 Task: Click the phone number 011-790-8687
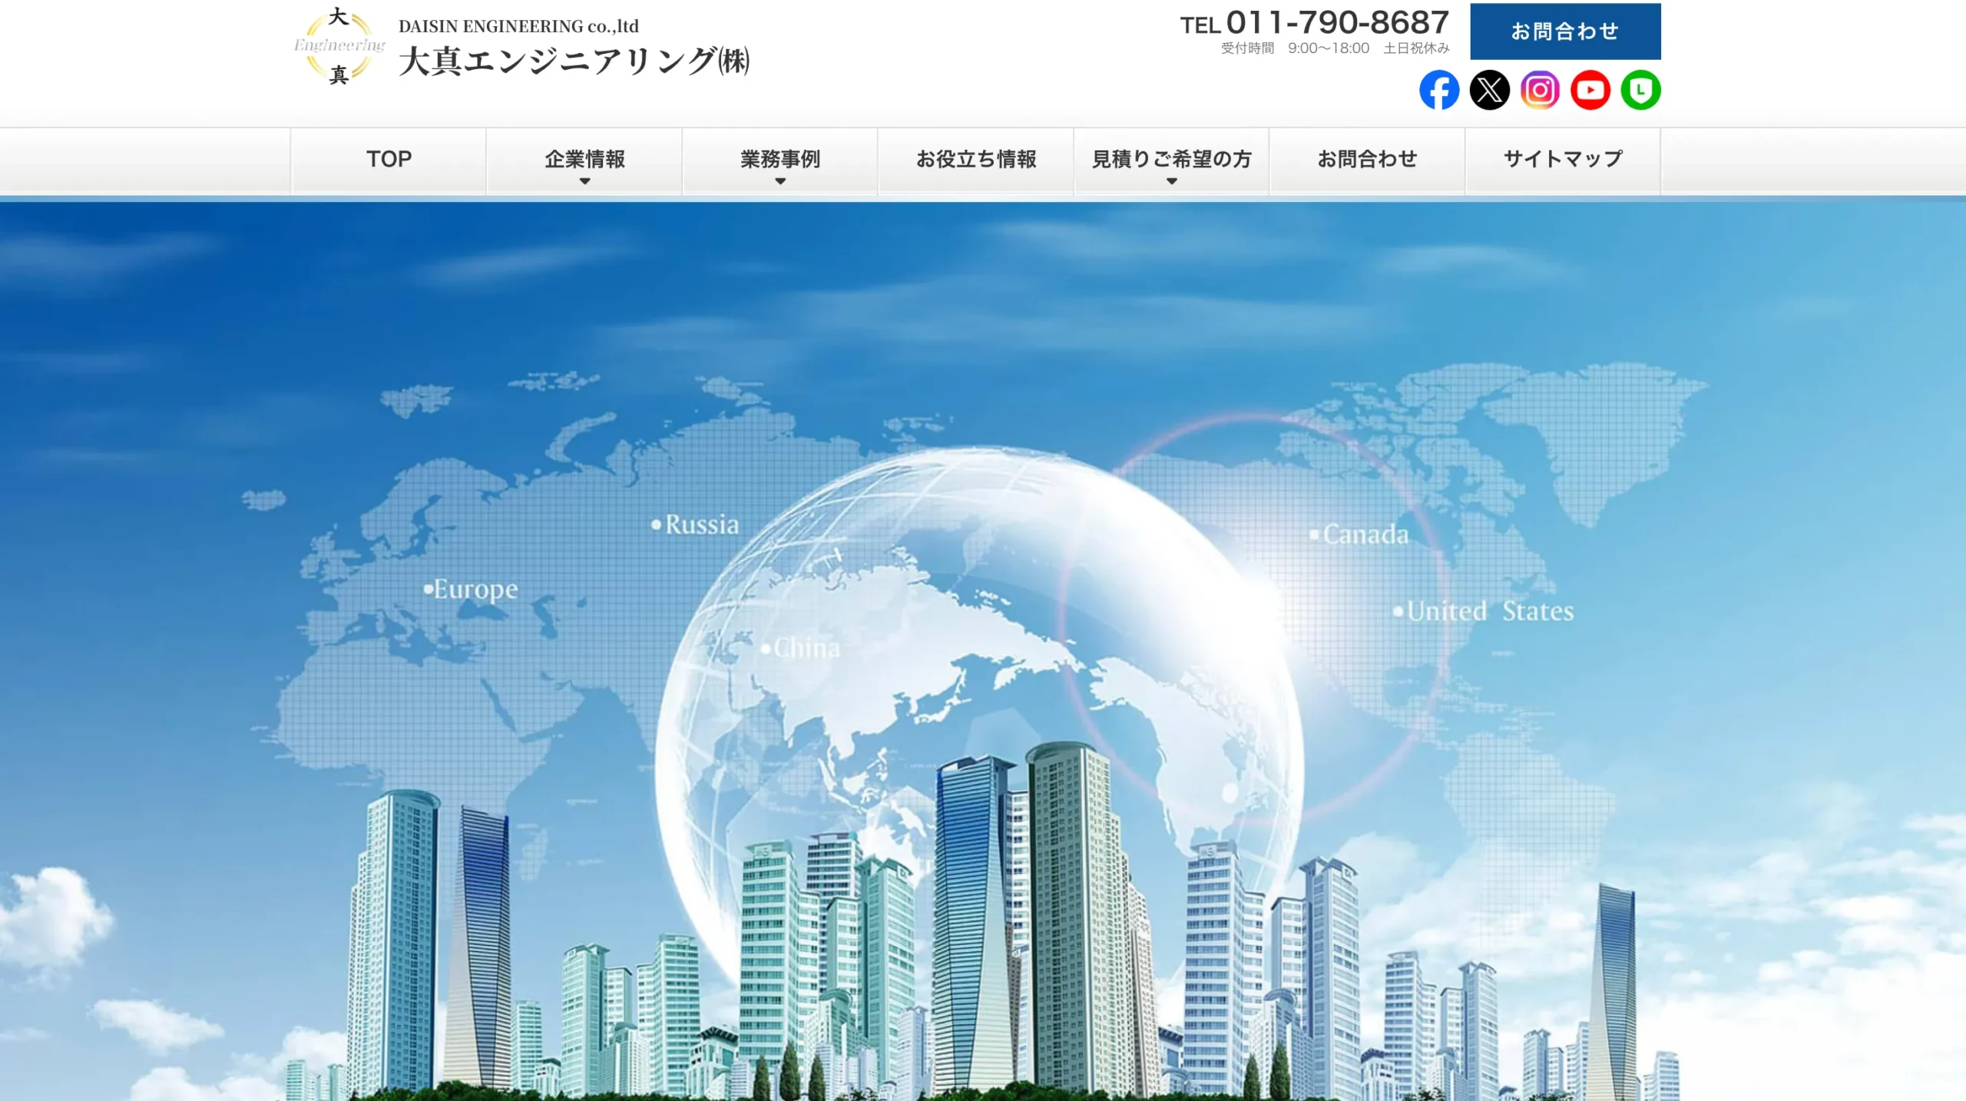click(x=1337, y=23)
